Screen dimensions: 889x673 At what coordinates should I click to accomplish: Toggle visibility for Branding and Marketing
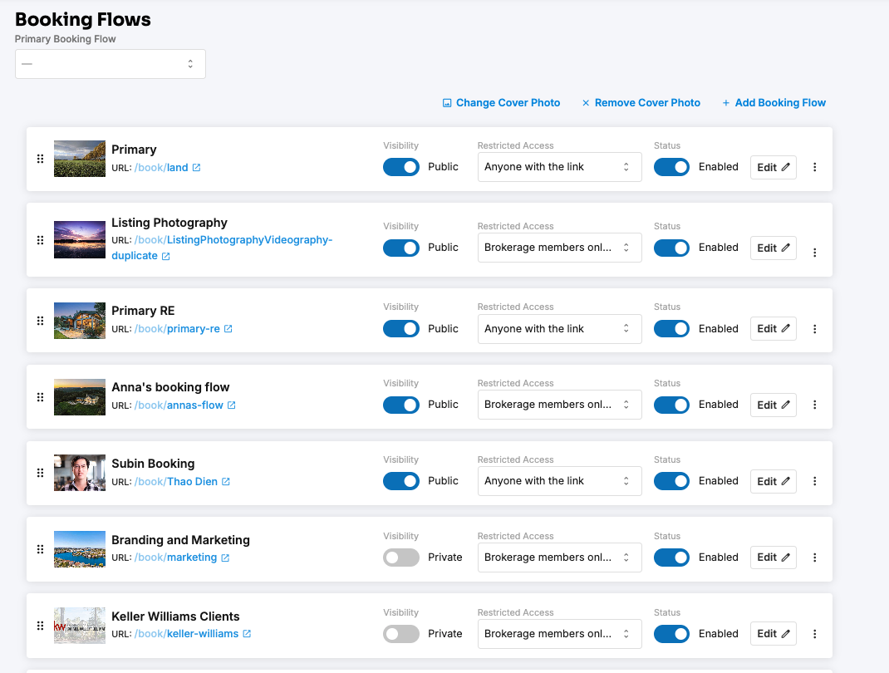click(400, 558)
